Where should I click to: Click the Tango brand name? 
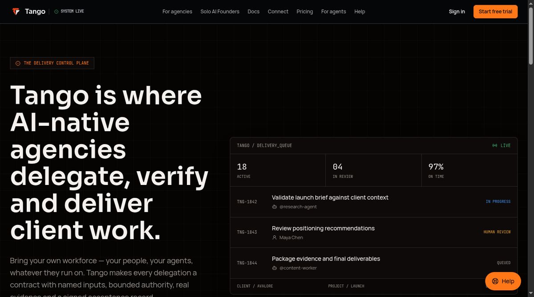35,12
